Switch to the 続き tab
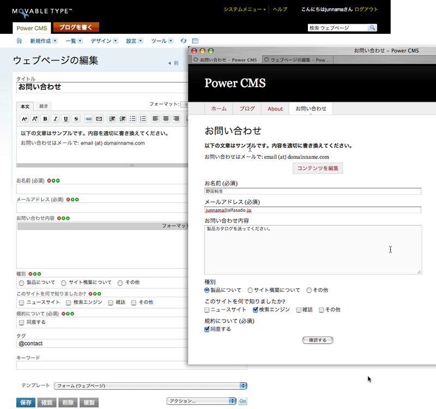436x409 pixels. coord(44,106)
